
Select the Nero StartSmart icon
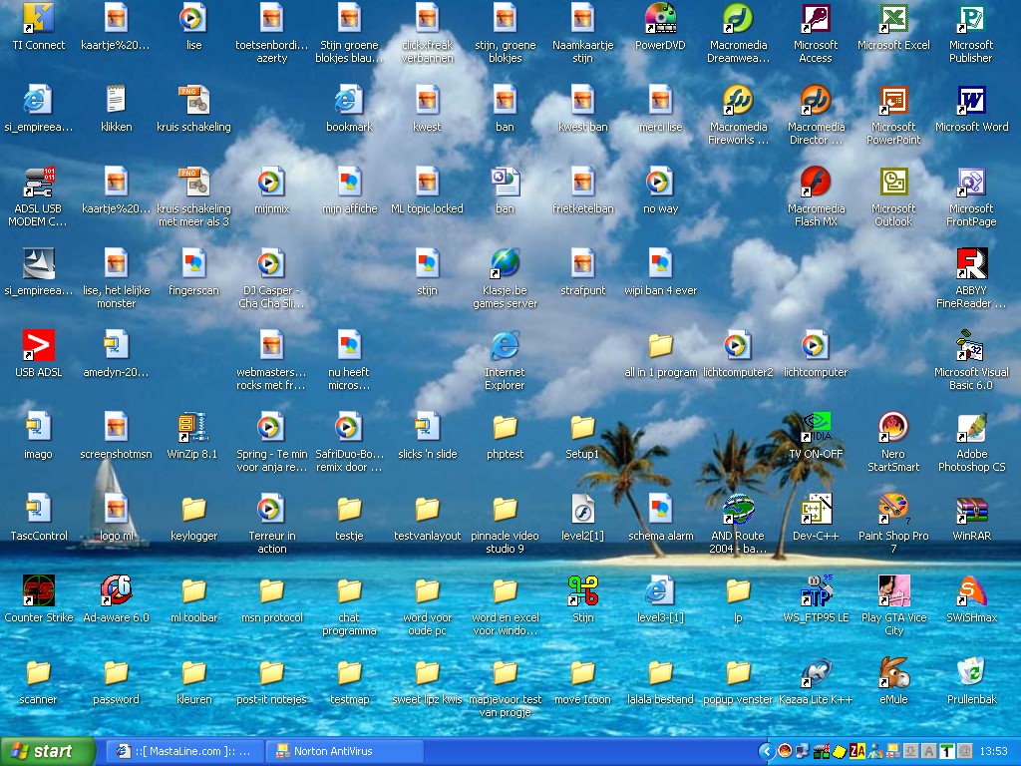[892, 428]
